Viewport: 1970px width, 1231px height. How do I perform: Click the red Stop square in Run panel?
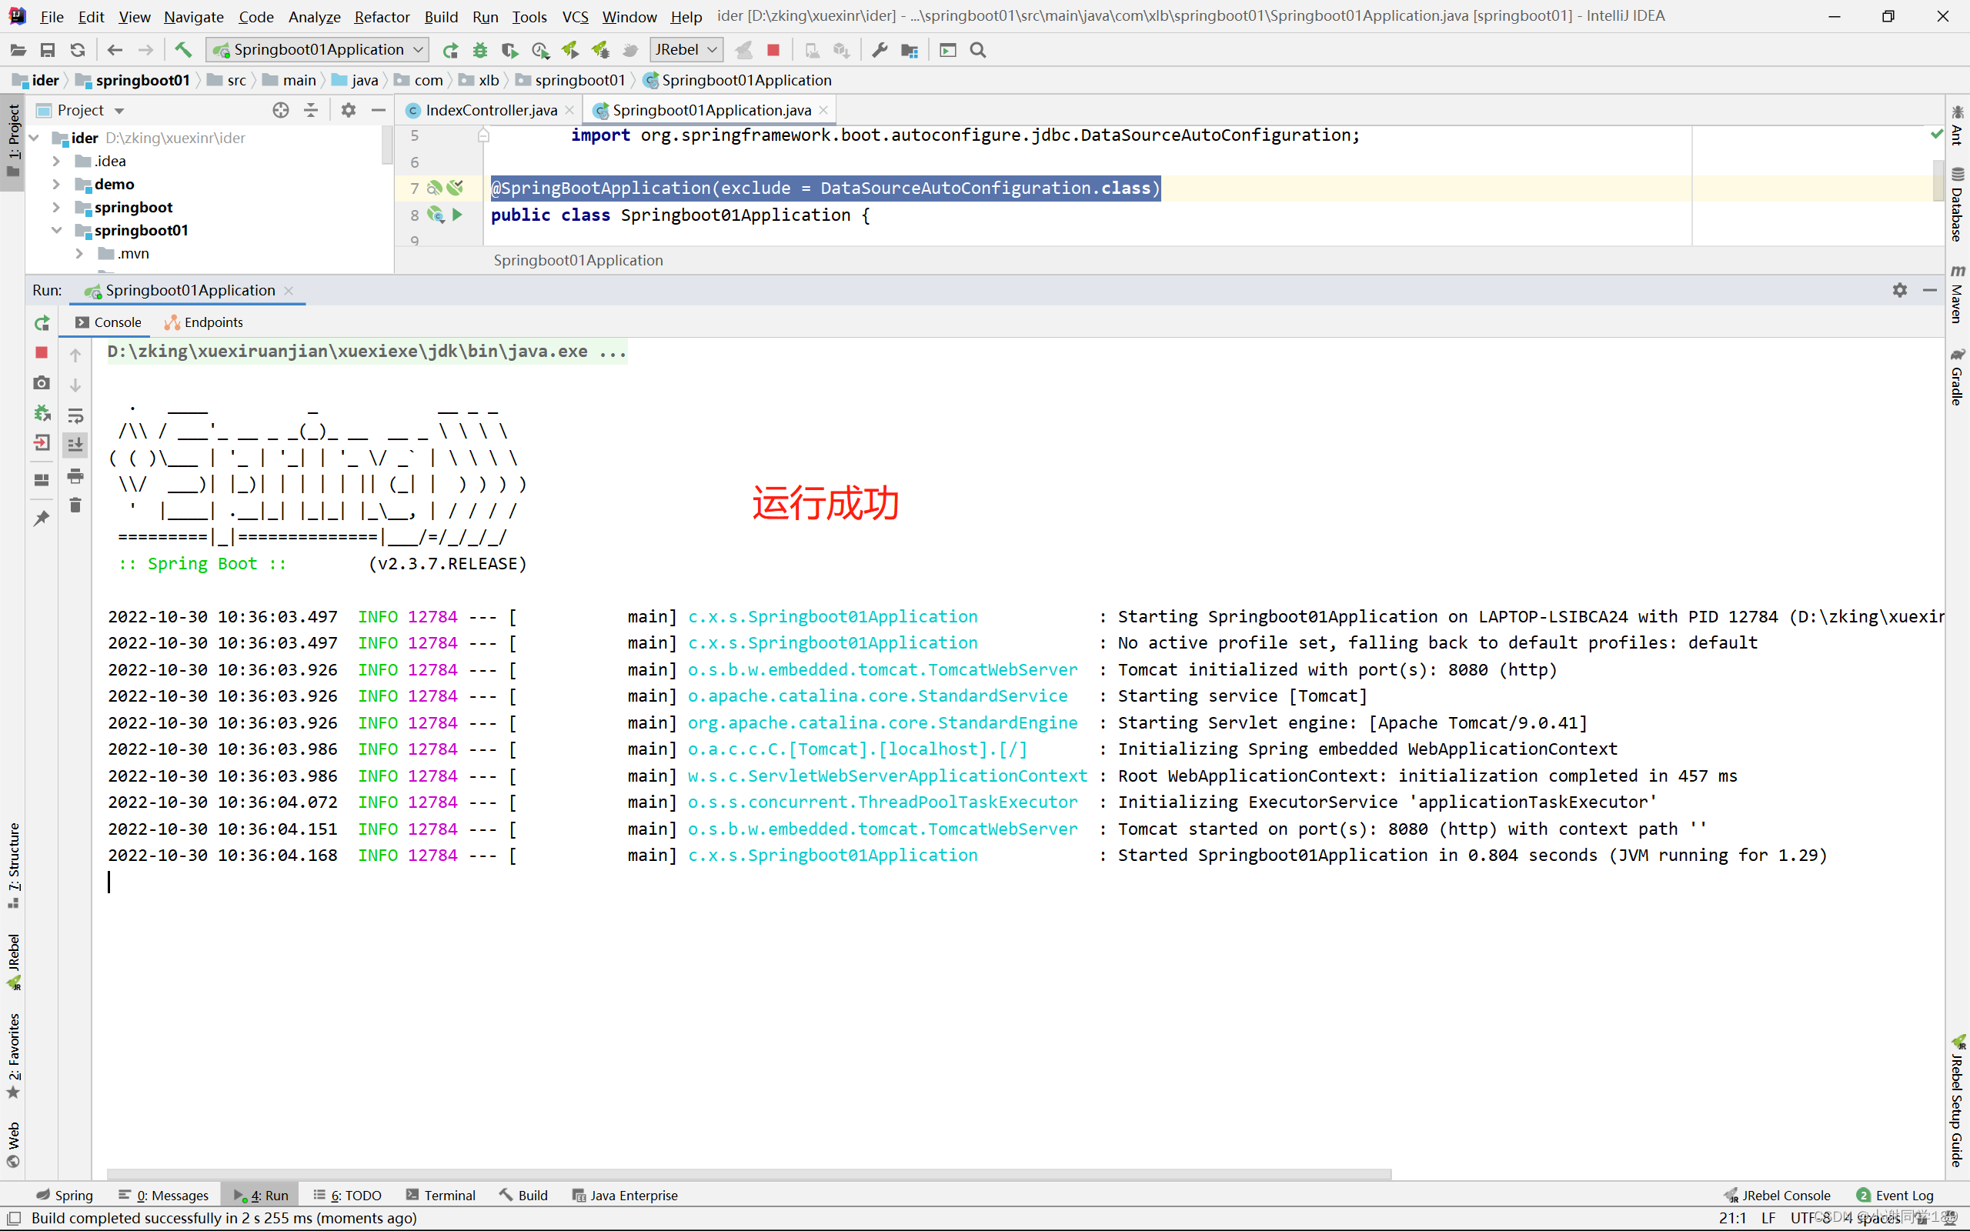[x=42, y=352]
